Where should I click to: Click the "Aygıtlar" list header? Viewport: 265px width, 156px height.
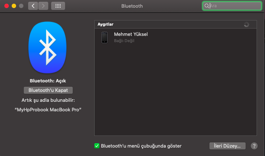(x=106, y=24)
